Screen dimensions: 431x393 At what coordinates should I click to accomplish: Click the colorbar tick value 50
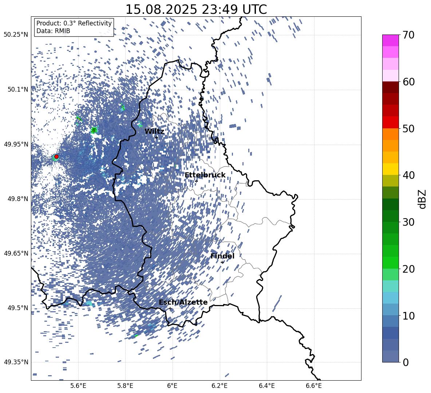[408, 128]
